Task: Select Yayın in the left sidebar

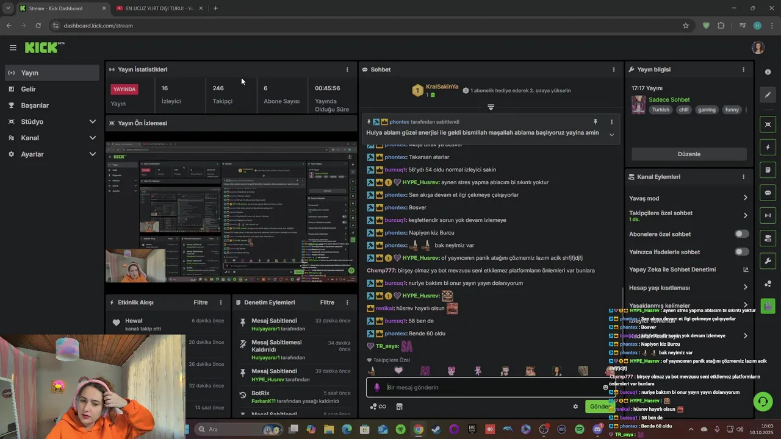Action: tap(52, 73)
